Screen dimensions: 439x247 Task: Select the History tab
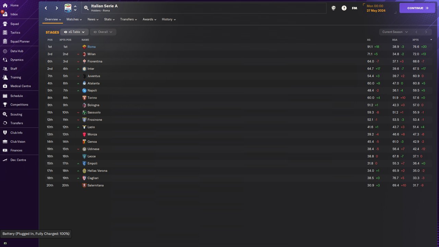click(x=168, y=19)
